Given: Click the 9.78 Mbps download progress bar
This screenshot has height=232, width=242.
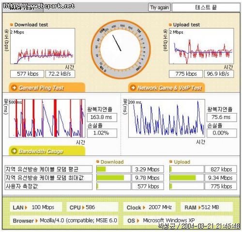Looking at the screenshot, I should coord(114,178).
